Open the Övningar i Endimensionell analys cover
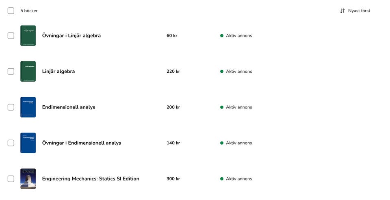This screenshot has width=390, height=200. point(28,143)
